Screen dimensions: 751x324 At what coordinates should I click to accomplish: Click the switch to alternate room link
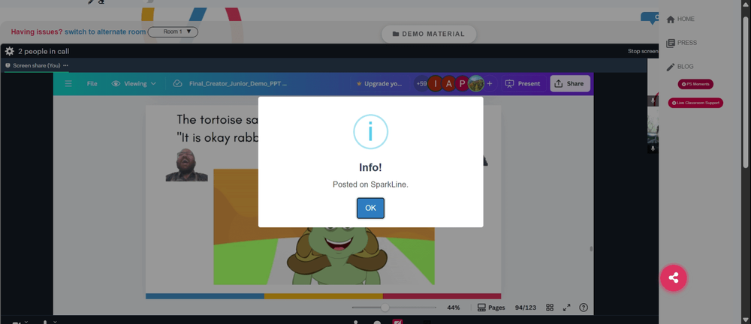pos(105,32)
